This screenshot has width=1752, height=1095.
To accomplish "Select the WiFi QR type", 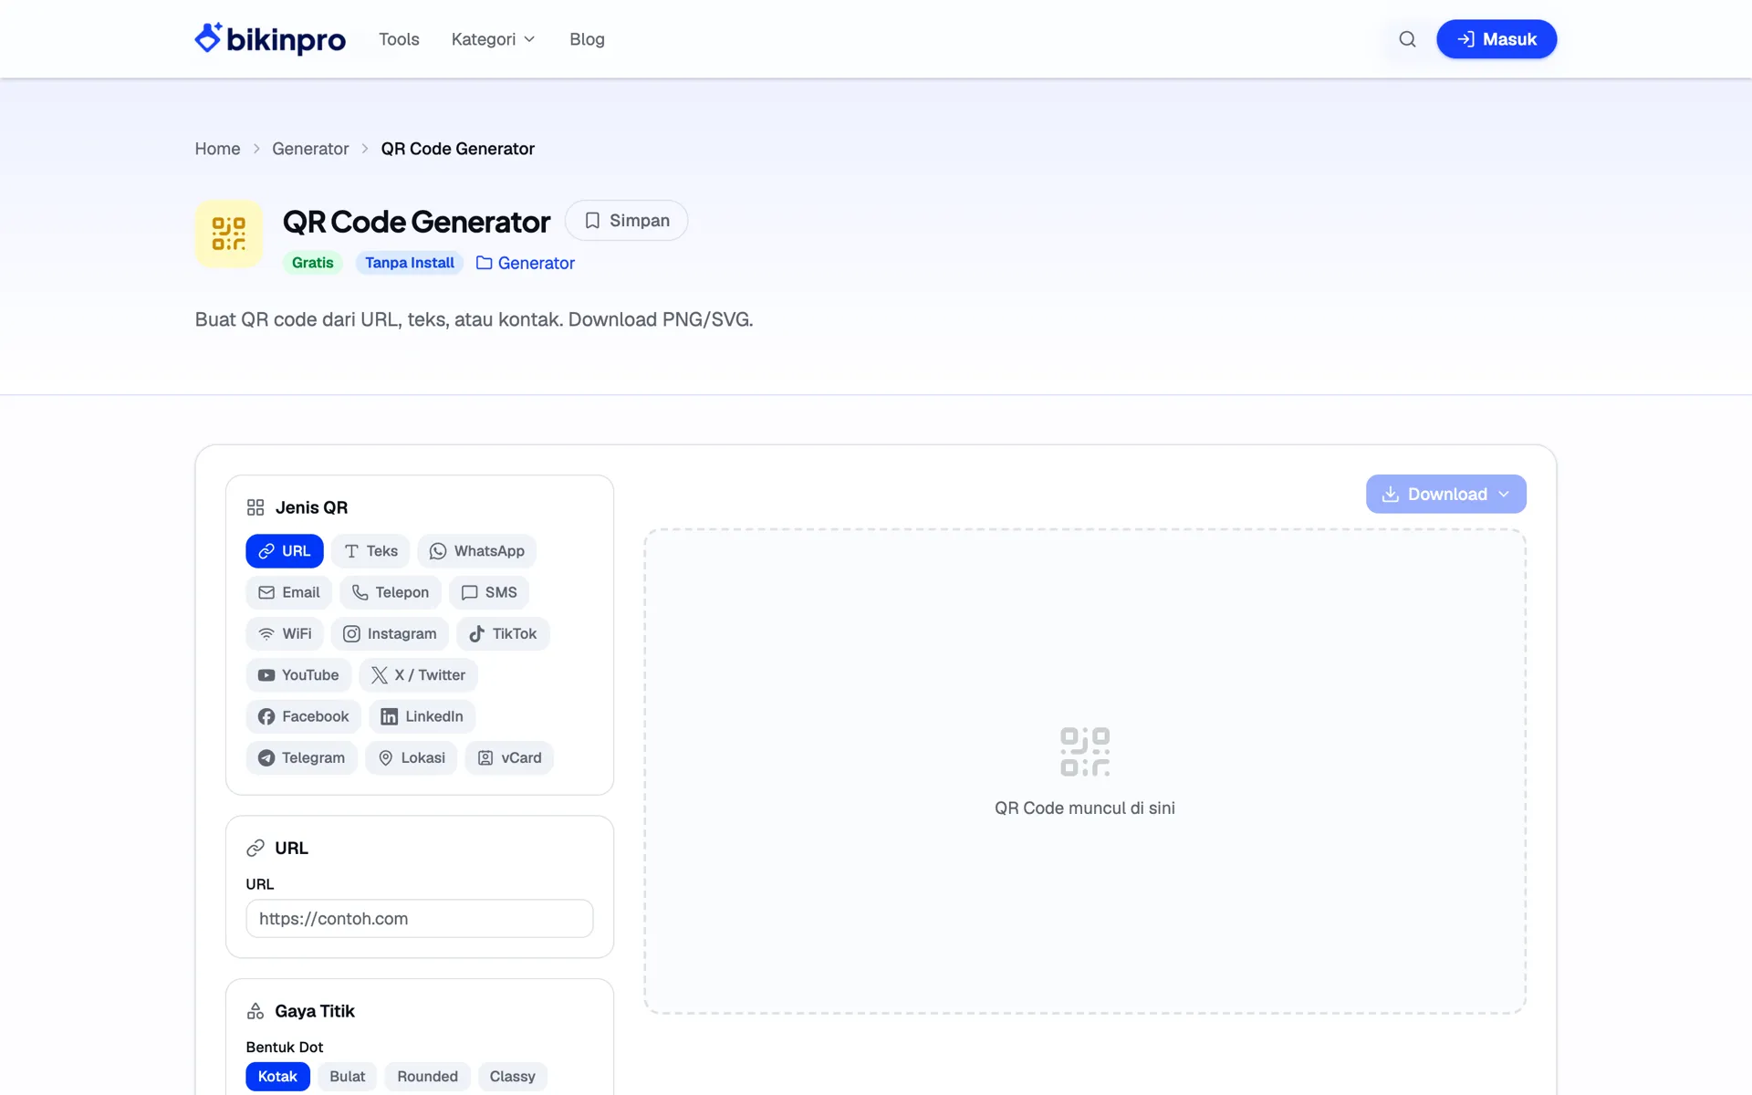I will [x=285, y=633].
